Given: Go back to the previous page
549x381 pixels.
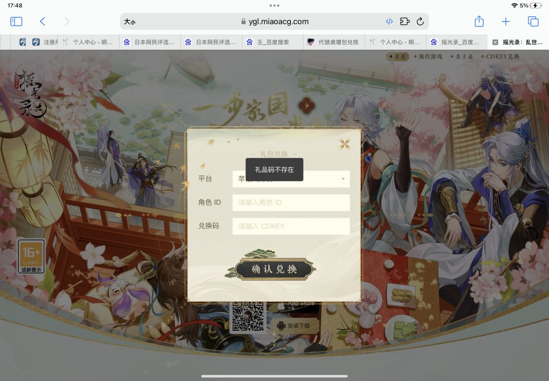Looking at the screenshot, I should (42, 22).
